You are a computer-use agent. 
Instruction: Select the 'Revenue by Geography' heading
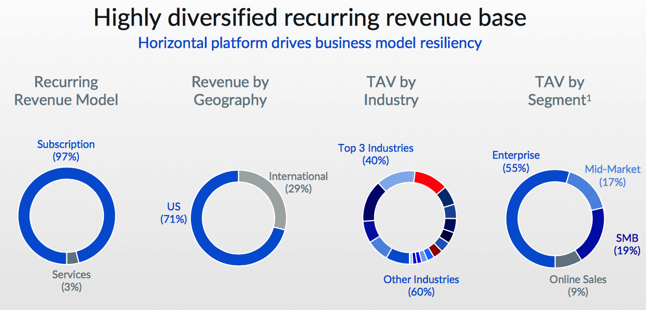click(x=231, y=91)
